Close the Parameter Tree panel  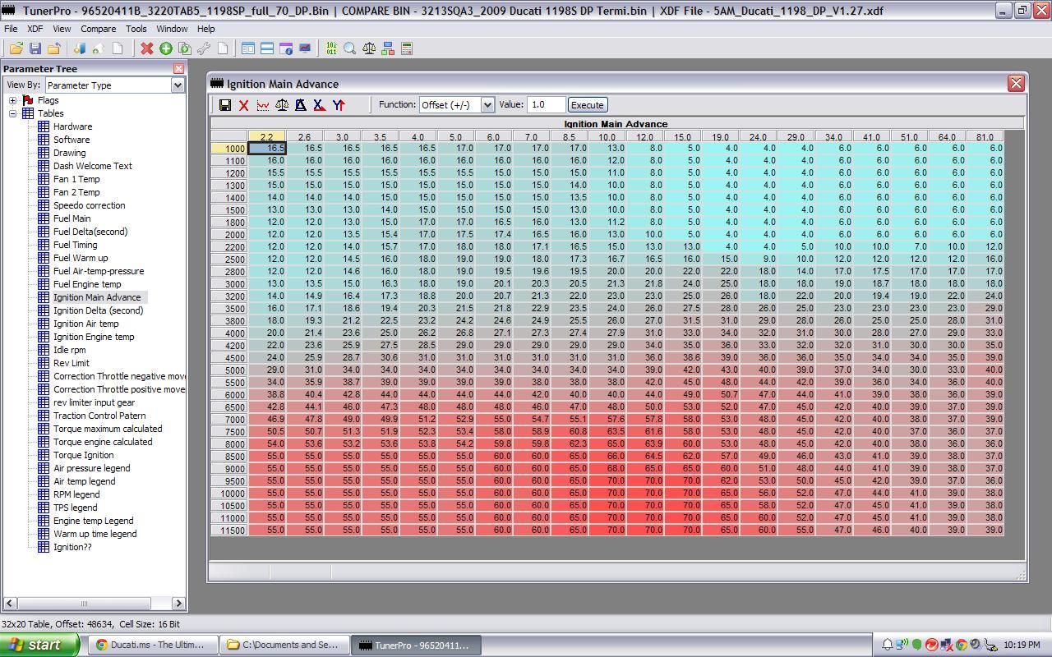click(178, 68)
